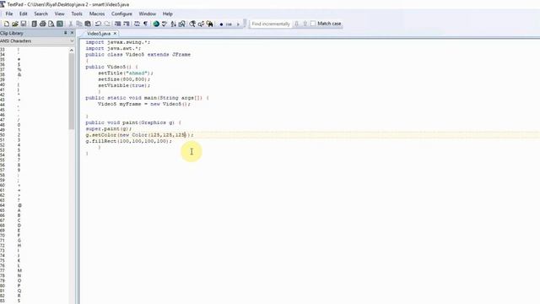The image size is (540, 304).
Task: Open the Macros menu
Action: coord(97,14)
